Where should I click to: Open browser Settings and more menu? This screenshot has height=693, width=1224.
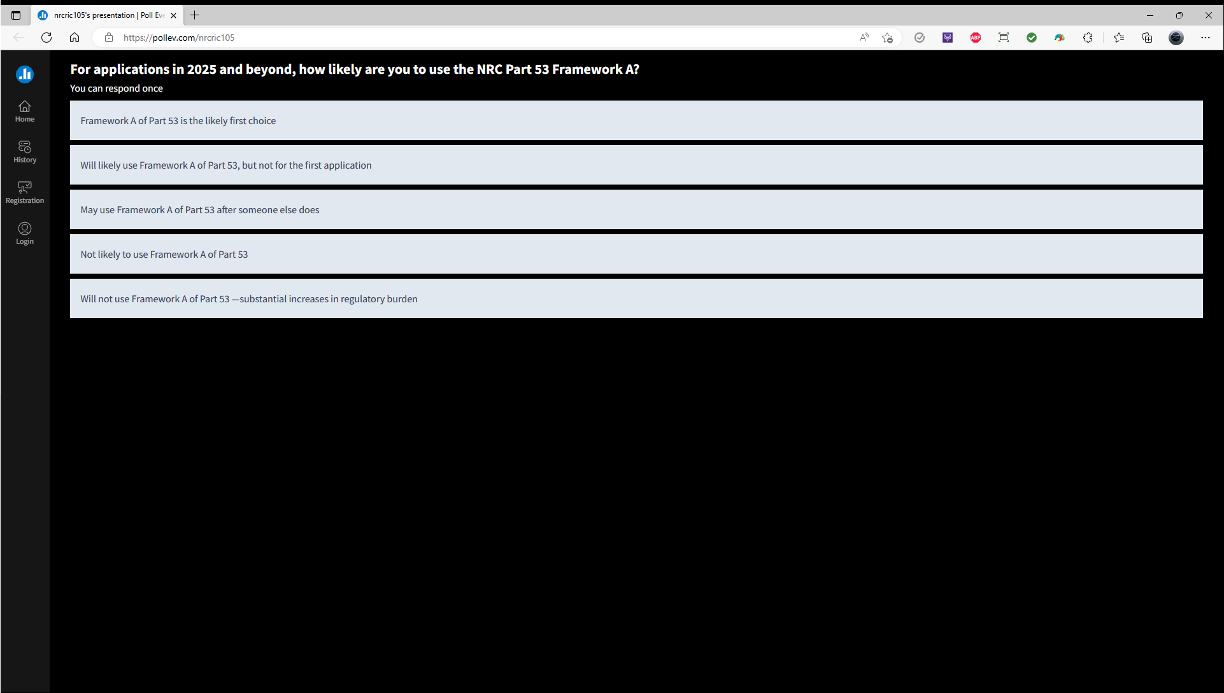tap(1206, 38)
